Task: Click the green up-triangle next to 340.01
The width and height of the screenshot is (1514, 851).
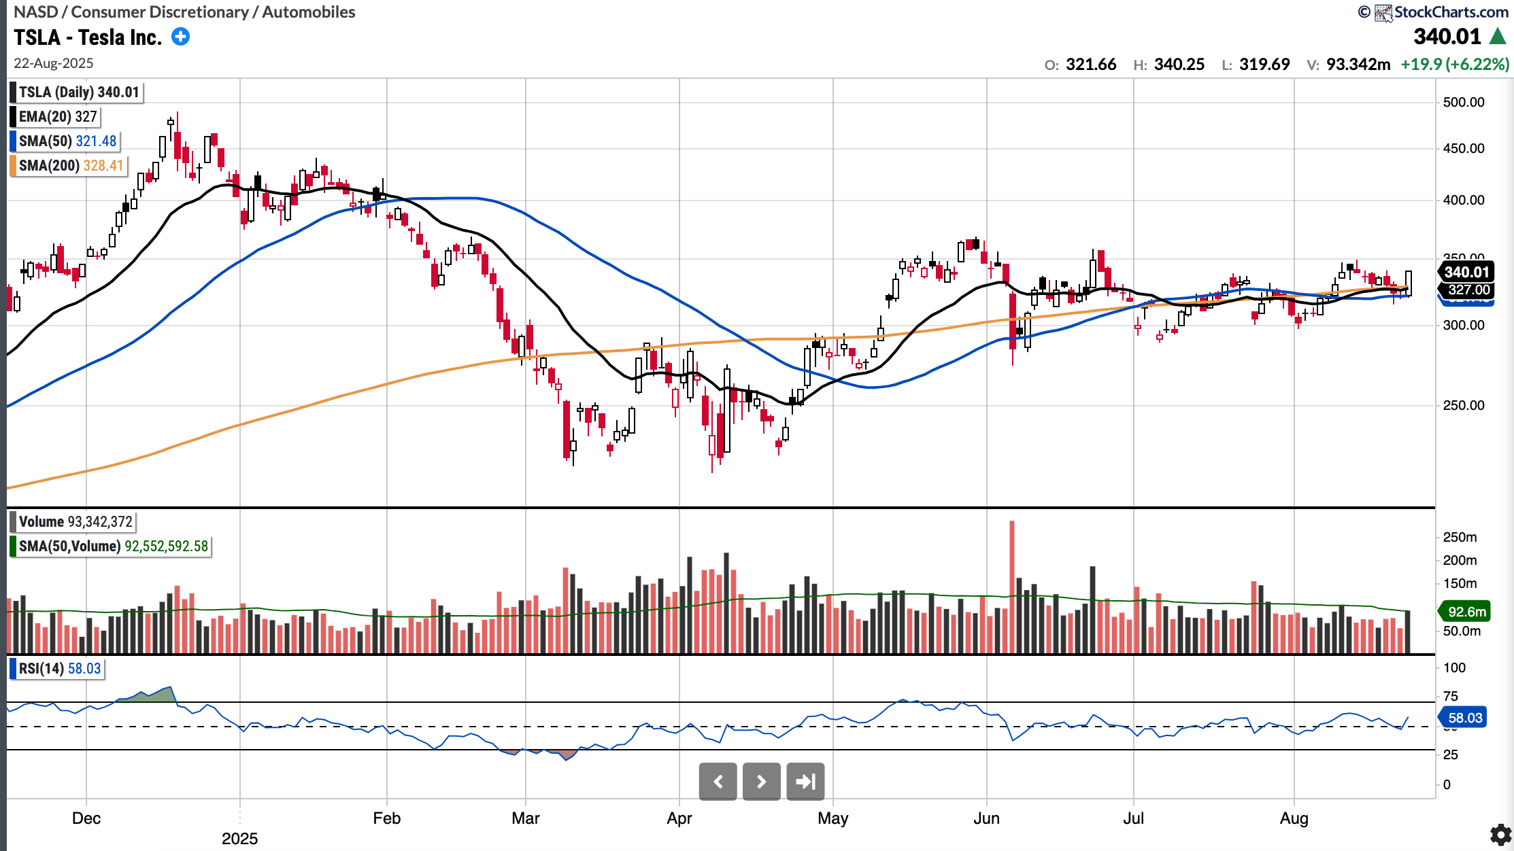Action: (x=1498, y=37)
